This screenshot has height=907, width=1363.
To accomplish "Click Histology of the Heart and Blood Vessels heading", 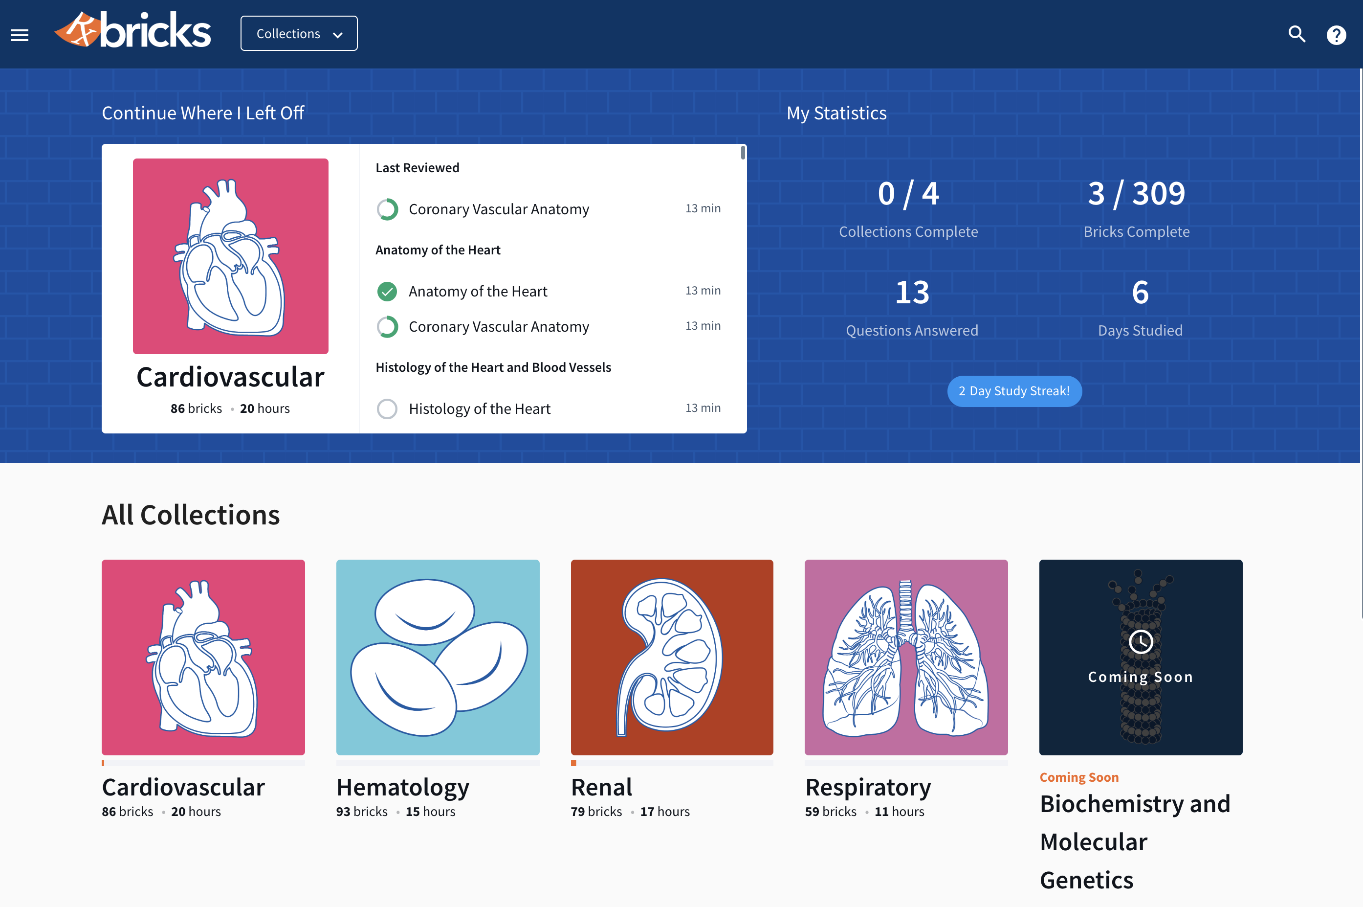I will coord(493,367).
